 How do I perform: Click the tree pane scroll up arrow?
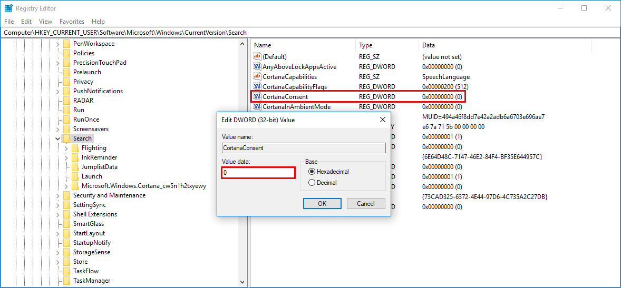pyautogui.click(x=242, y=44)
